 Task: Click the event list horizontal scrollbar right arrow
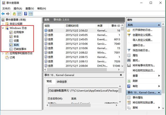pyautogui.click(x=119, y=69)
